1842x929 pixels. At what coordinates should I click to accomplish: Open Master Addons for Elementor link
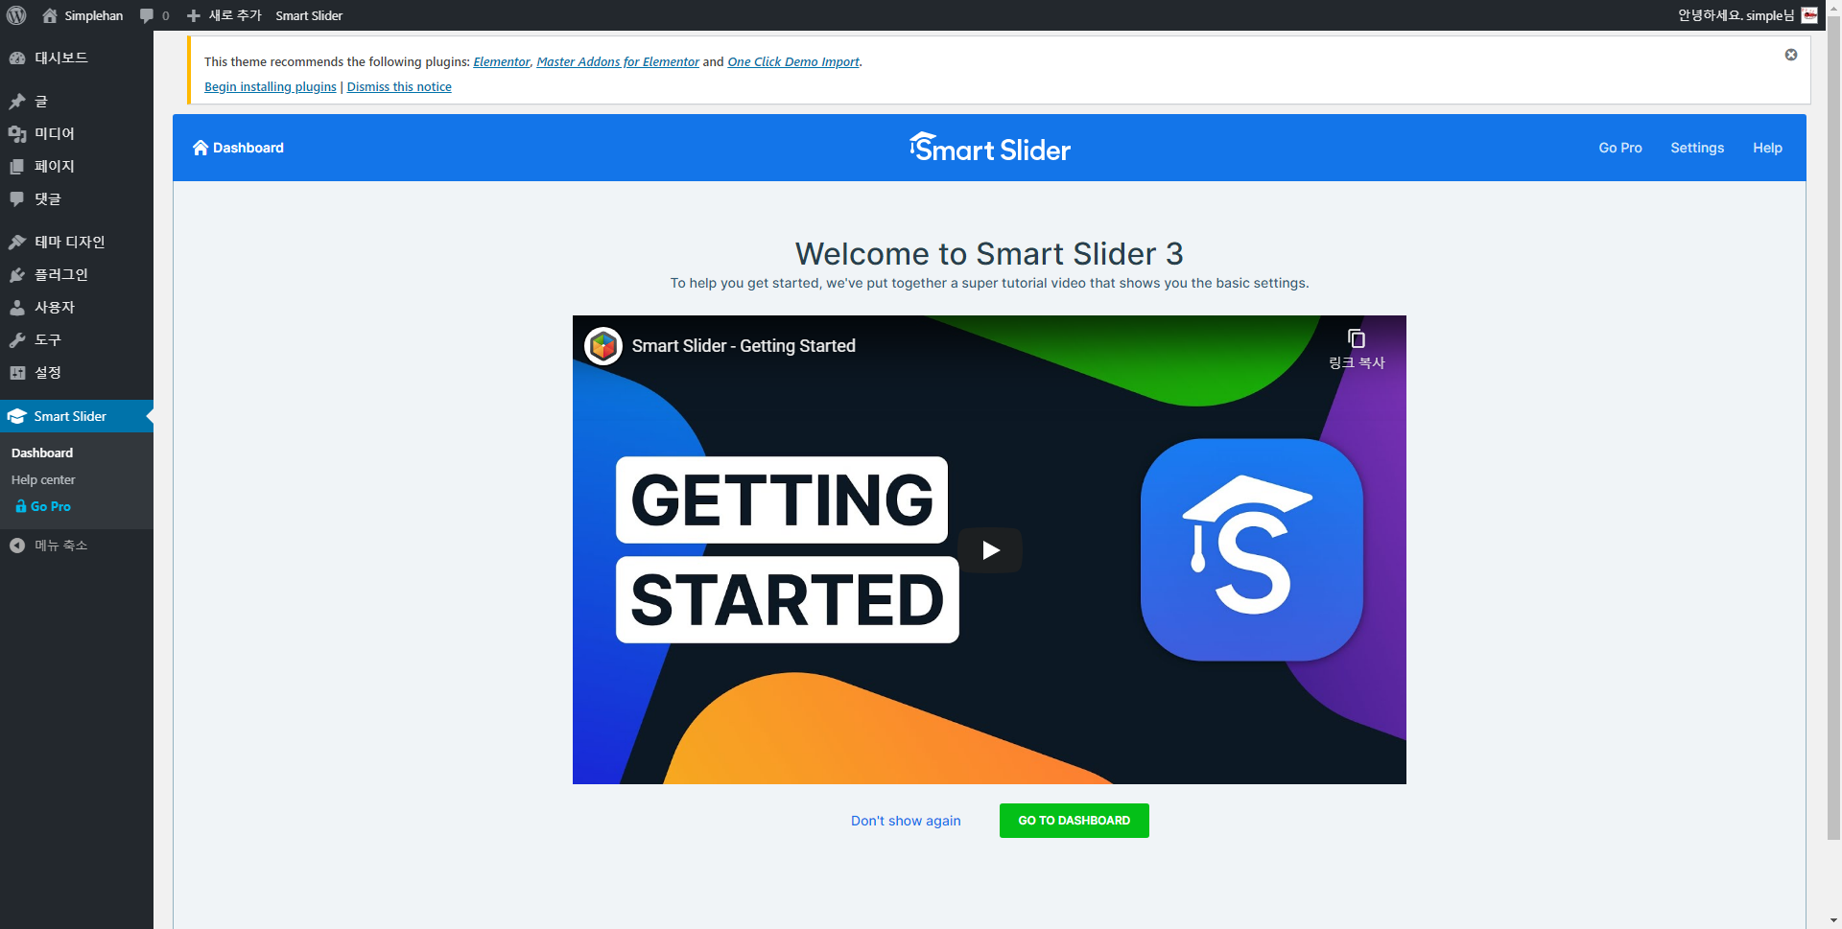(618, 61)
